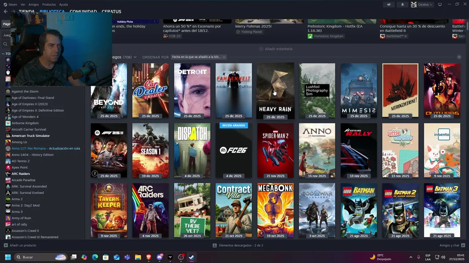Open Brave browser from taskbar
This screenshot has height=263, width=469.
point(148,257)
